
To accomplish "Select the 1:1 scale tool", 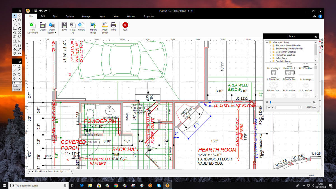I will coord(19,53).
